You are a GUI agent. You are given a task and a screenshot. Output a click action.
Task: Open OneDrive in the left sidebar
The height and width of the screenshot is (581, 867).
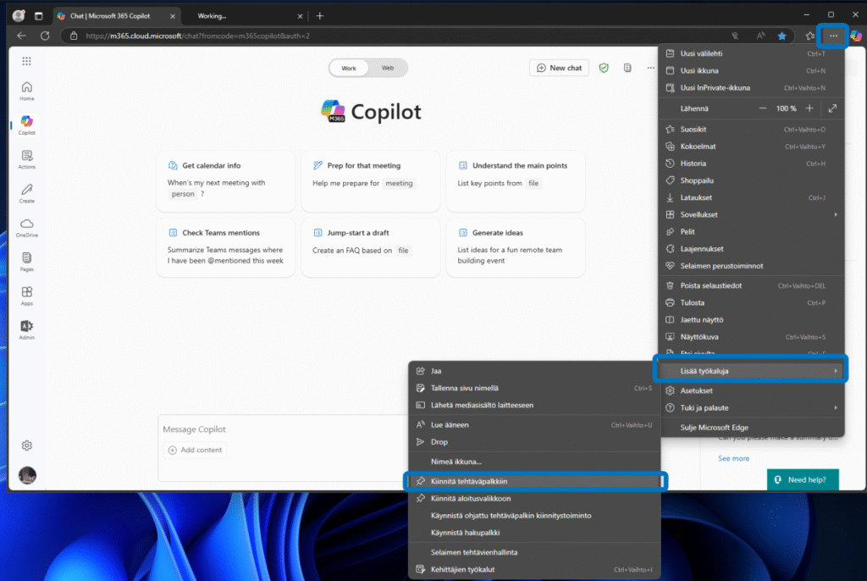click(26, 228)
